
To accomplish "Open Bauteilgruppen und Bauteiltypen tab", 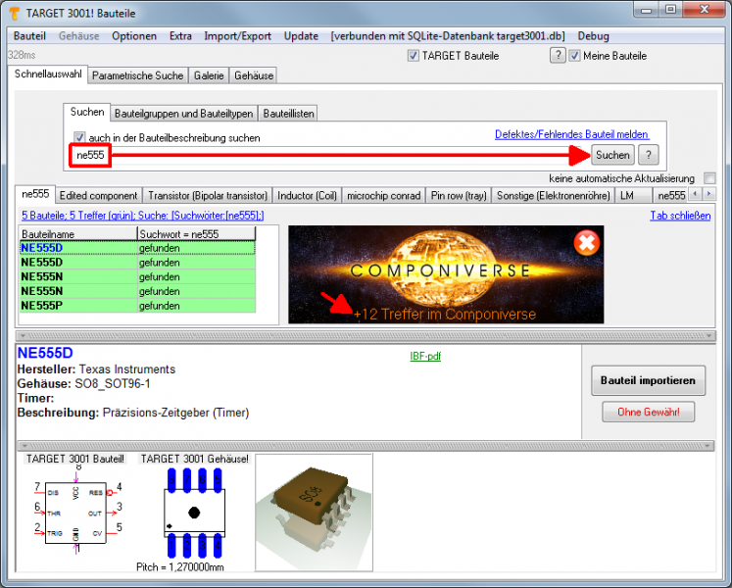I will pyautogui.click(x=184, y=114).
